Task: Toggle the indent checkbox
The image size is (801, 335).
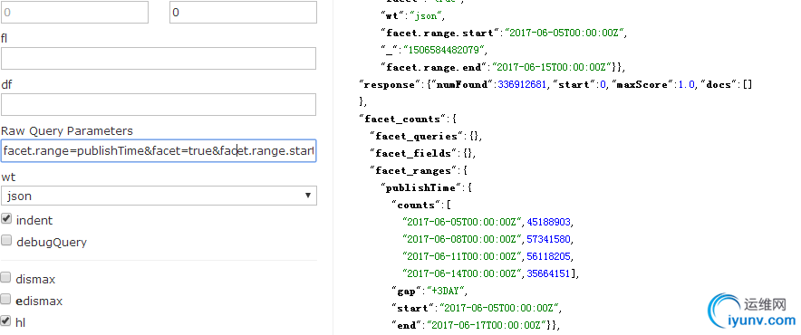Action: point(6,219)
